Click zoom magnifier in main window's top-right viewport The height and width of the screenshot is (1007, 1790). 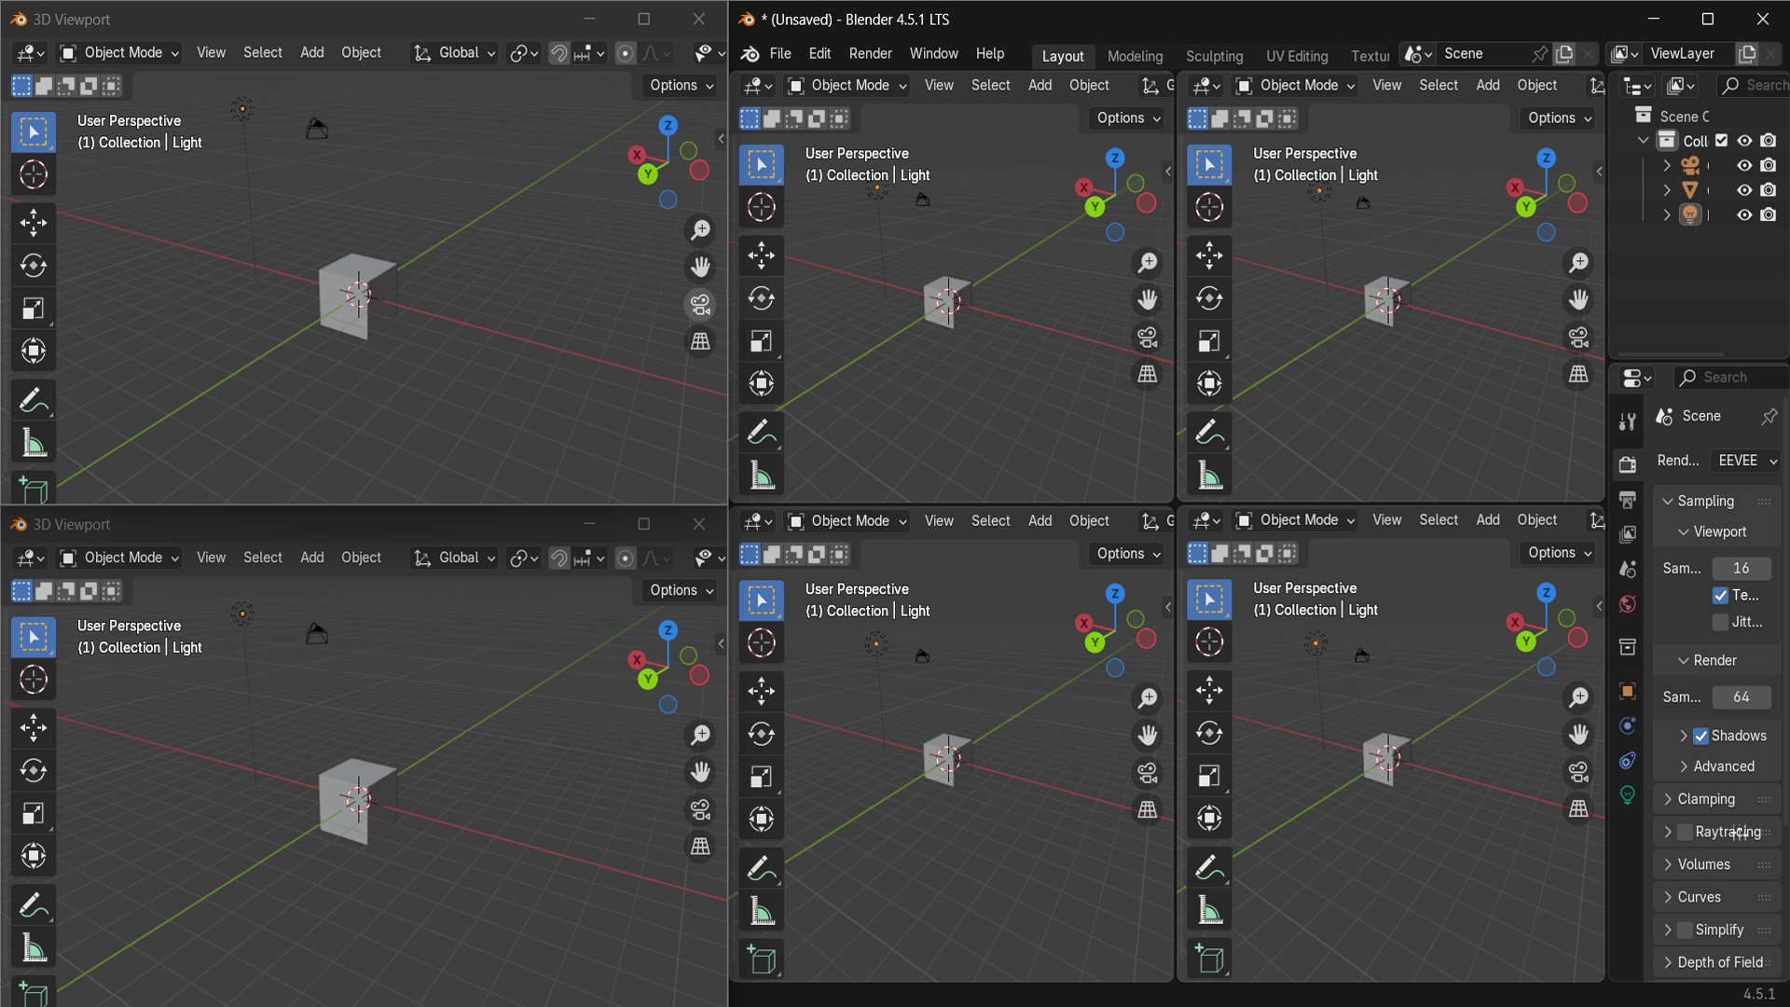pos(1578,263)
